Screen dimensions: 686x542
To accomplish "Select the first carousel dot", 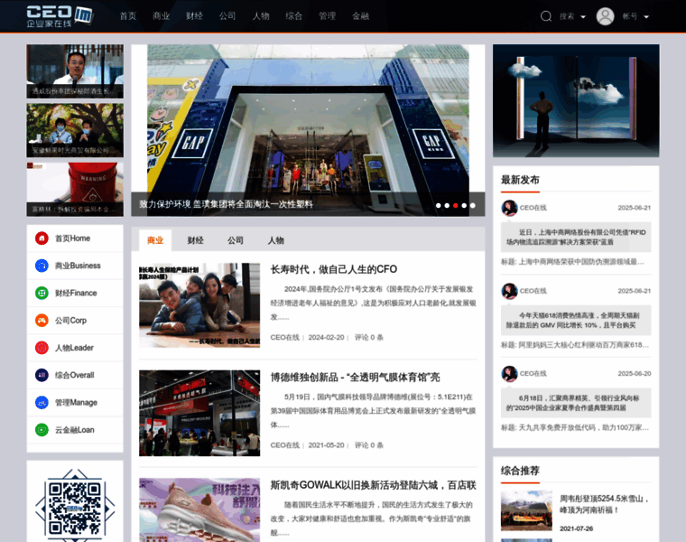I will pos(439,205).
